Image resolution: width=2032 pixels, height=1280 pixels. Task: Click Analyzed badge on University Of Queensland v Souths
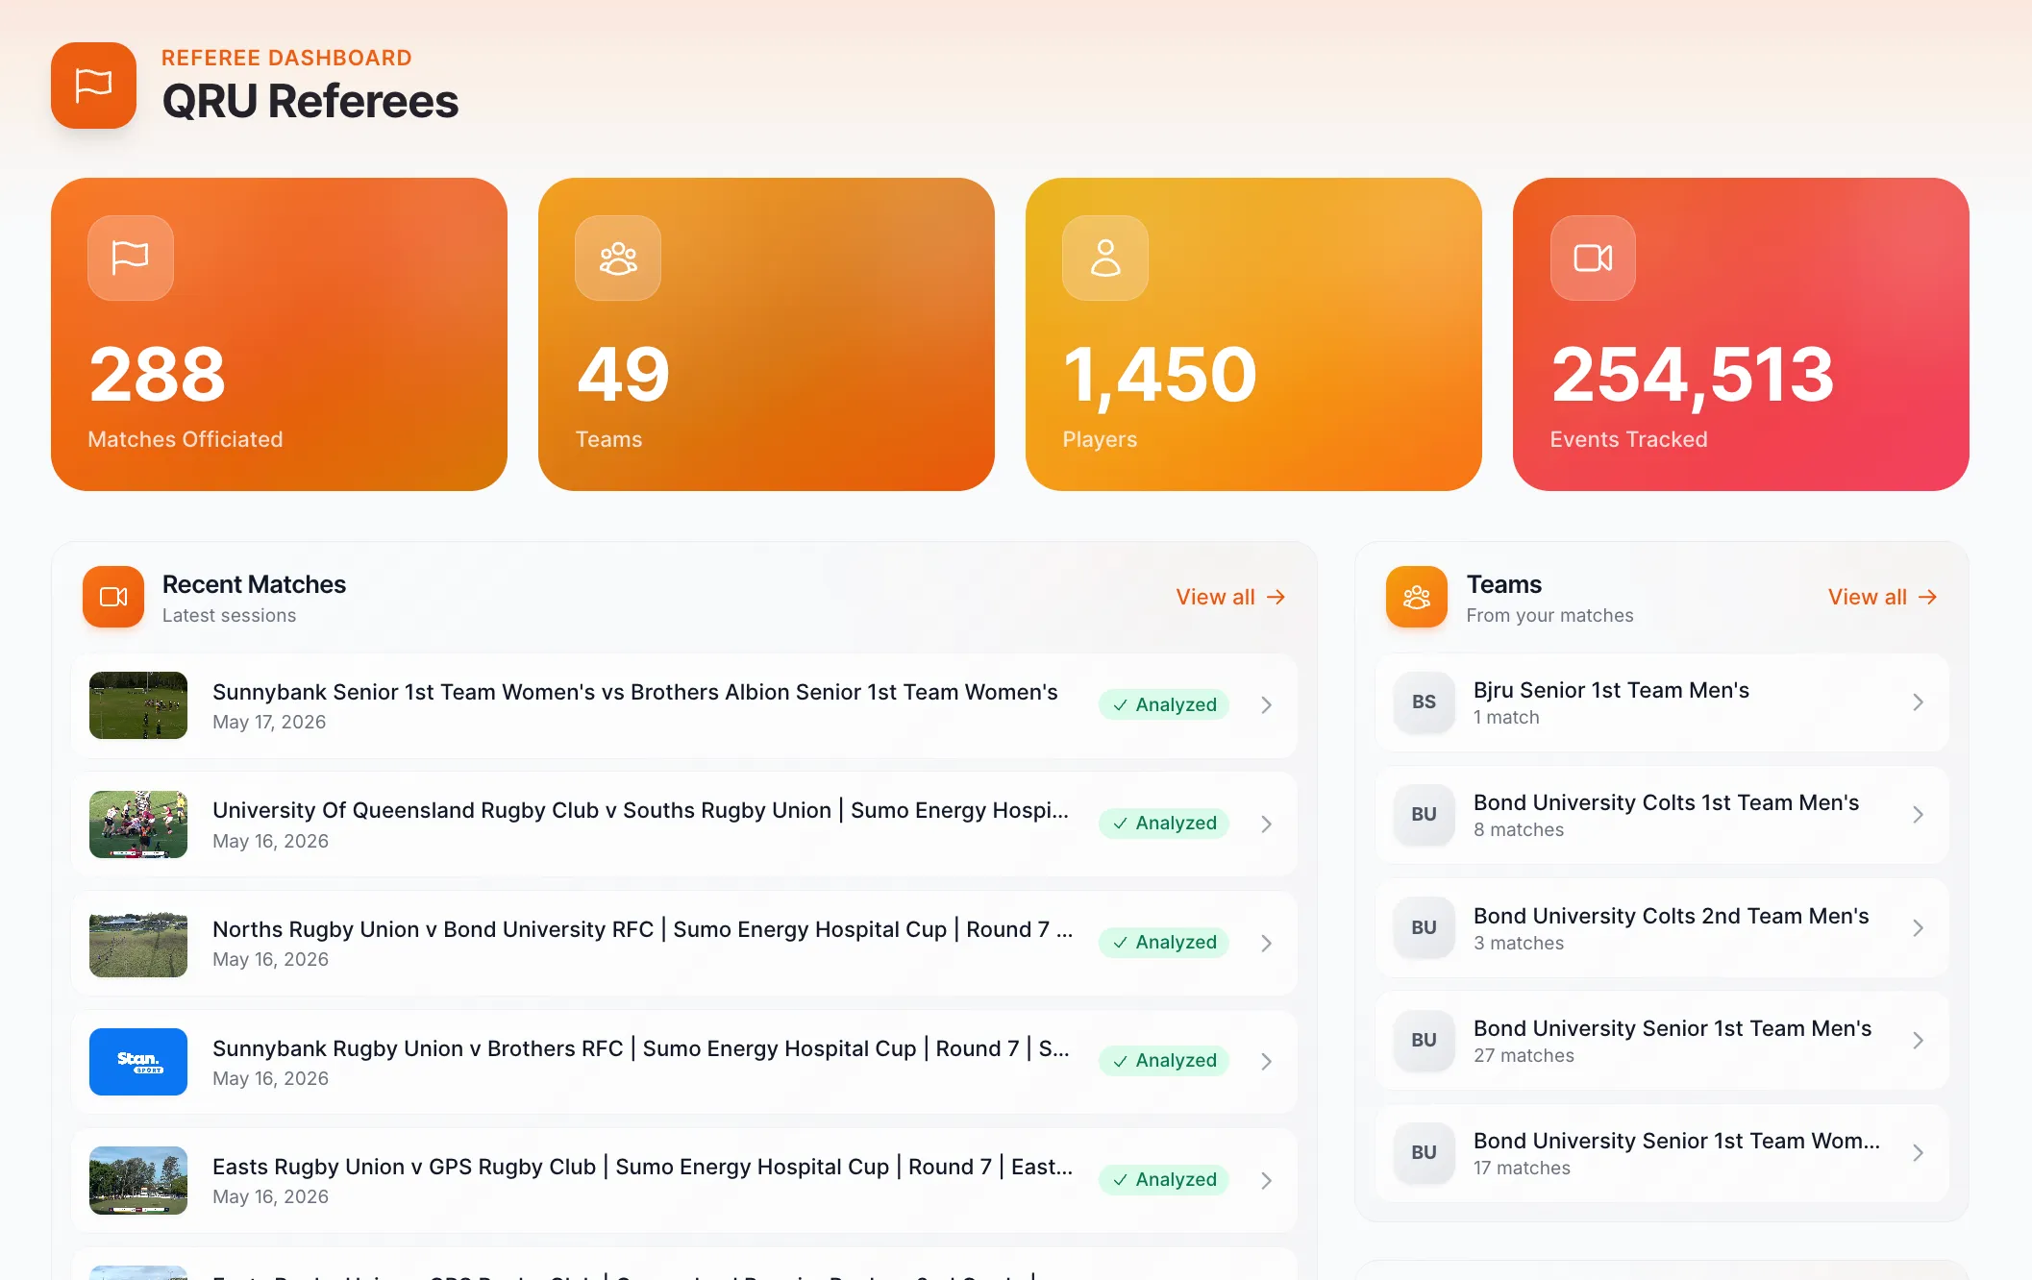coord(1164,824)
